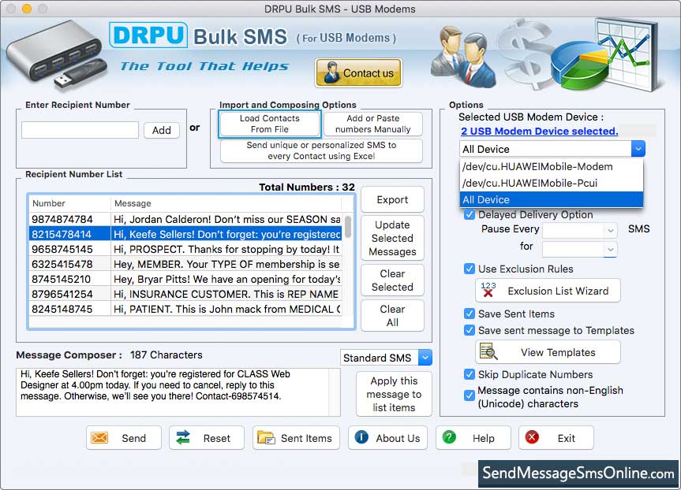Uncheck Save Sent Items

(469, 314)
